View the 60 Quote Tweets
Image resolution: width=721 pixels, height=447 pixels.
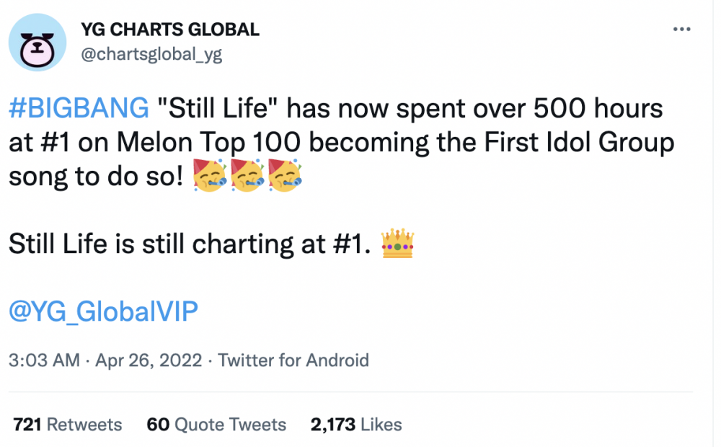216,425
